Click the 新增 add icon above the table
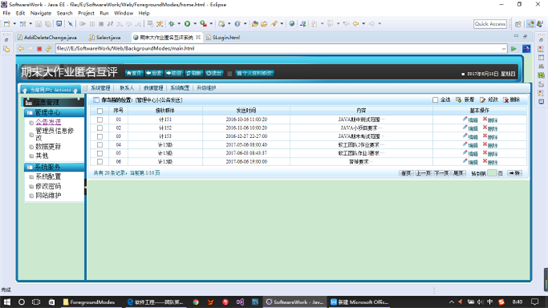This screenshot has width=548, height=308. coord(459,100)
